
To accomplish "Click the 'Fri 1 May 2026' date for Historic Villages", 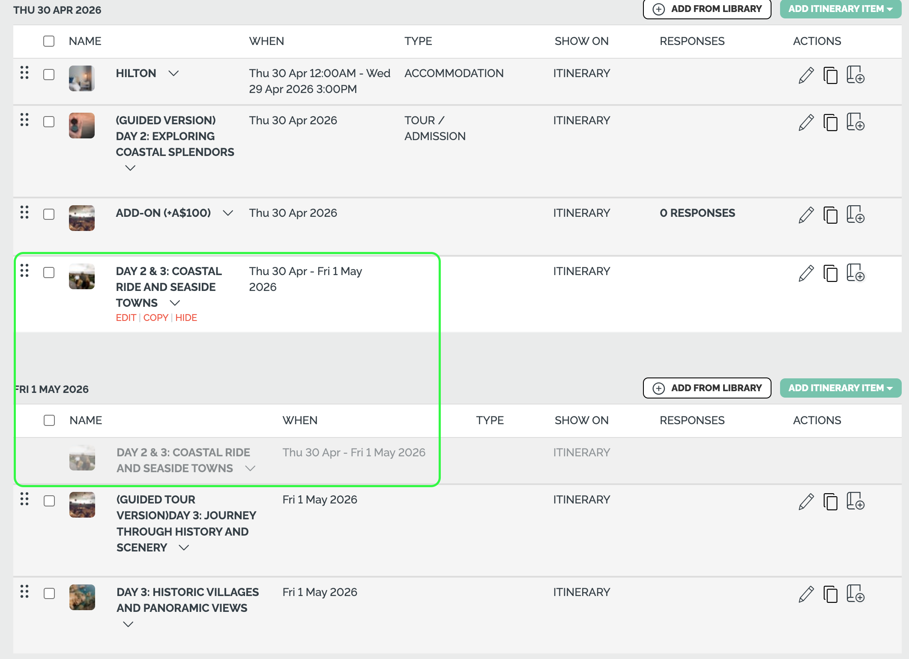I will pos(320,592).
